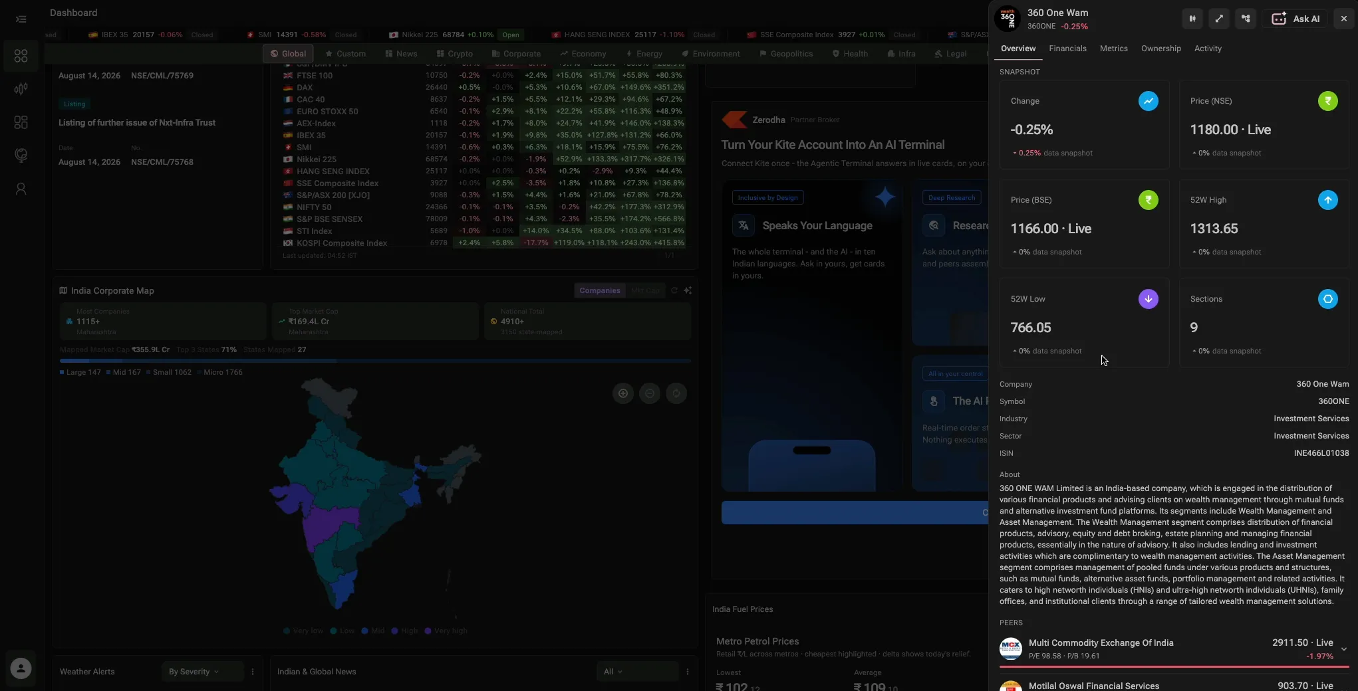
Task: Toggle India Corporate Map to Mkt Cap view
Action: [x=645, y=290]
